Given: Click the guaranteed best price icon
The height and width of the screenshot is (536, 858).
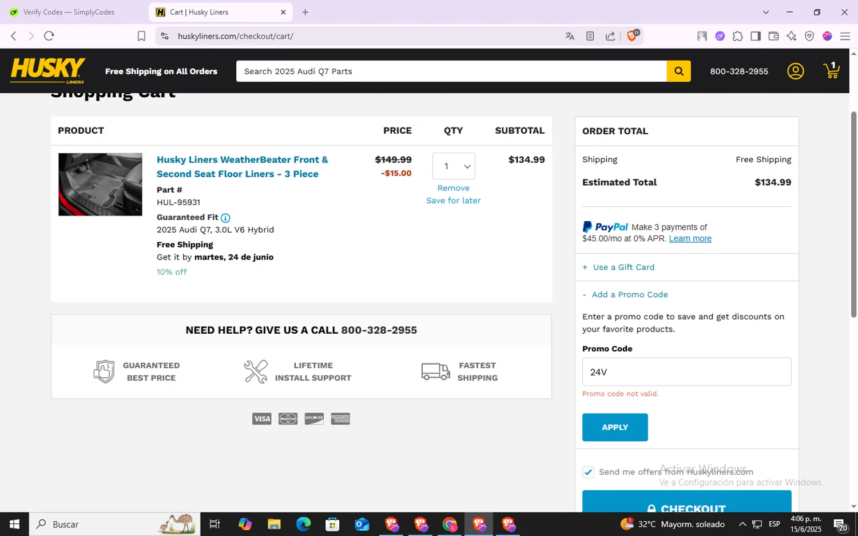Looking at the screenshot, I should (x=104, y=371).
